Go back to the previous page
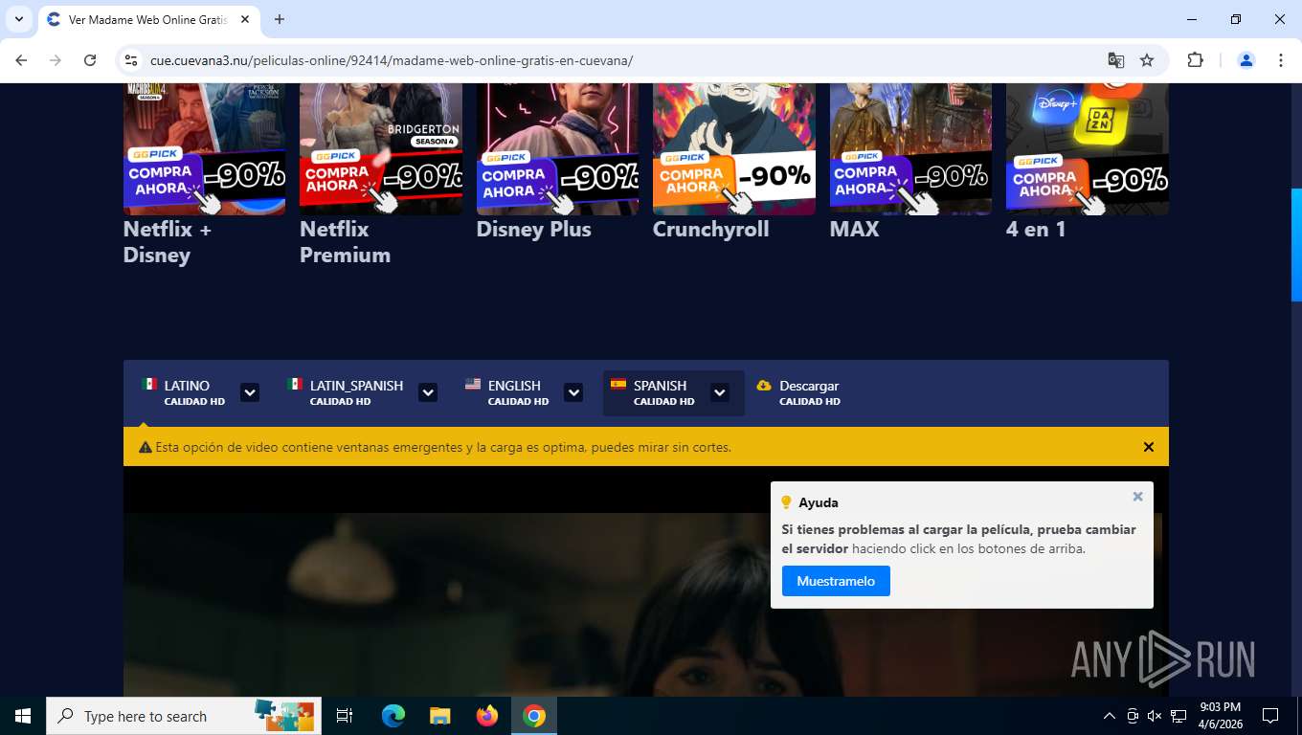Image resolution: width=1302 pixels, height=735 pixels. coord(21,60)
